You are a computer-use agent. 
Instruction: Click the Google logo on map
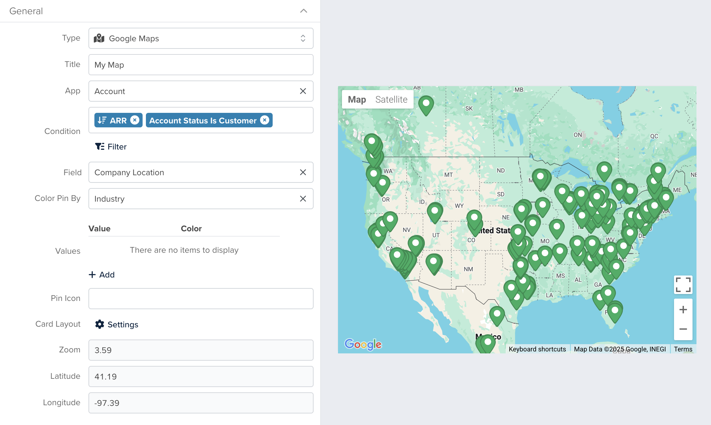pos(363,344)
